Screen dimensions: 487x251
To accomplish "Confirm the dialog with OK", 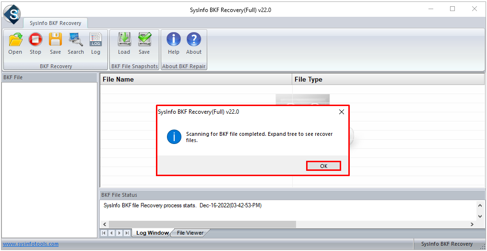I will pos(324,166).
